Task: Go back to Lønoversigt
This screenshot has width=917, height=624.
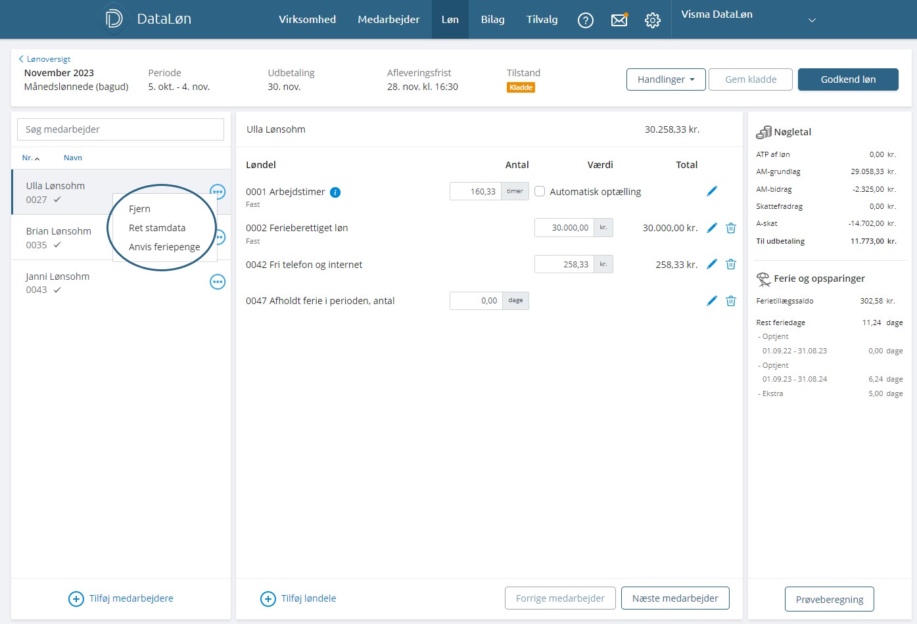Action: click(45, 59)
